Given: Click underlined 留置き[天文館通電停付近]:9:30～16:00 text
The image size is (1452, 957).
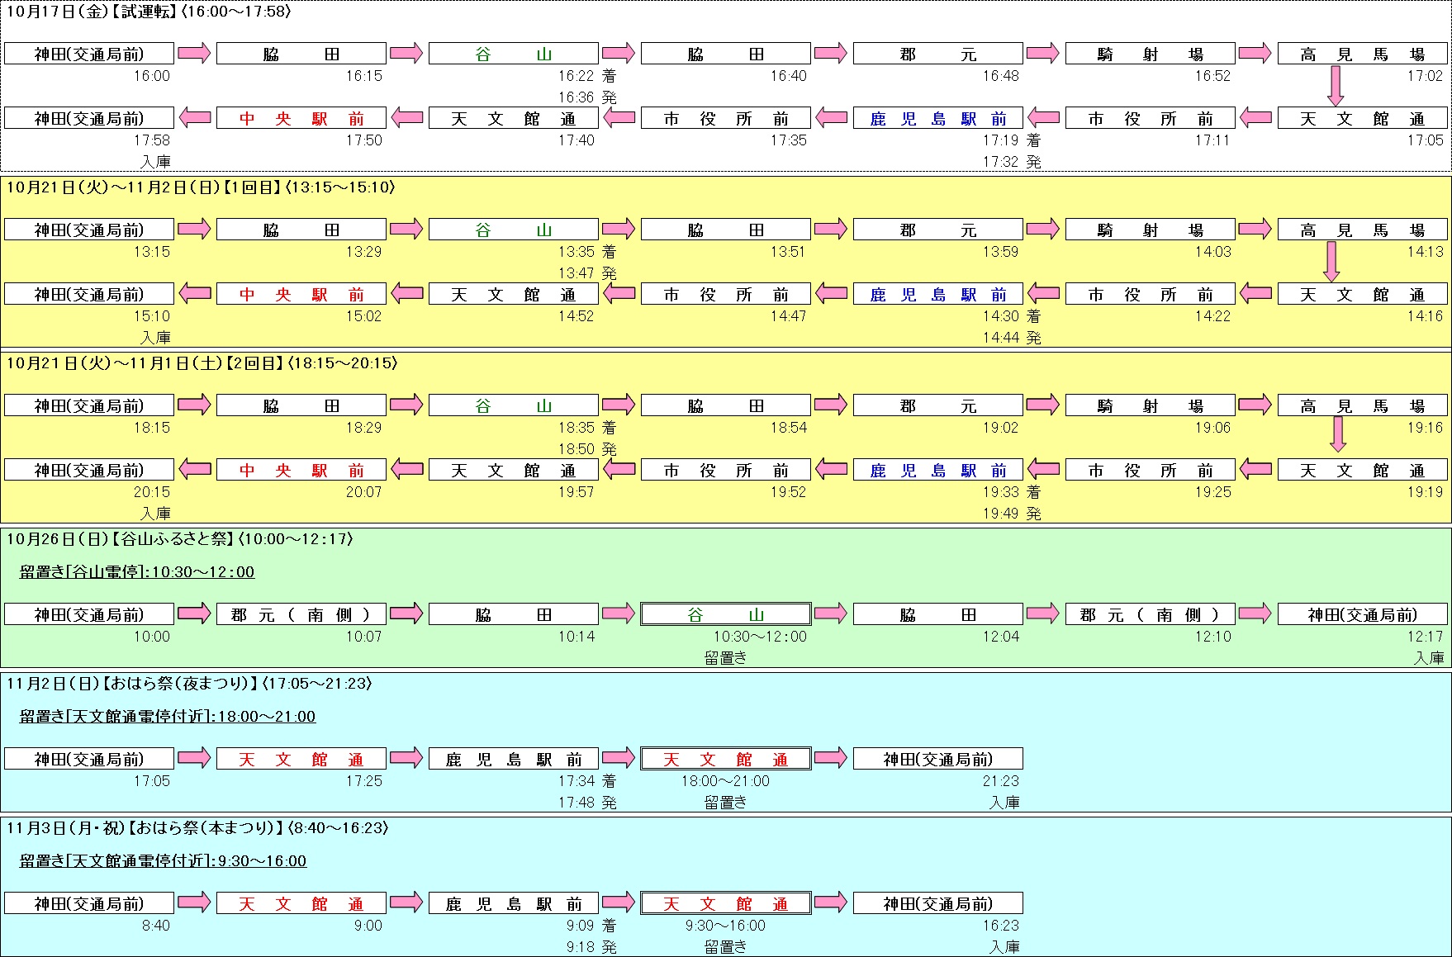Looking at the screenshot, I should coord(163,861).
